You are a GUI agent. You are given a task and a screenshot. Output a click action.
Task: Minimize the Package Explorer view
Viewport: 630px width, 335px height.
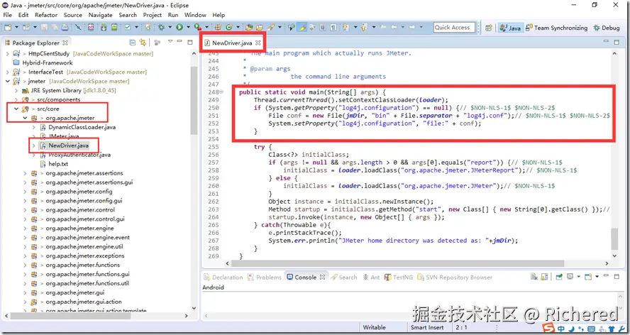coord(179,41)
